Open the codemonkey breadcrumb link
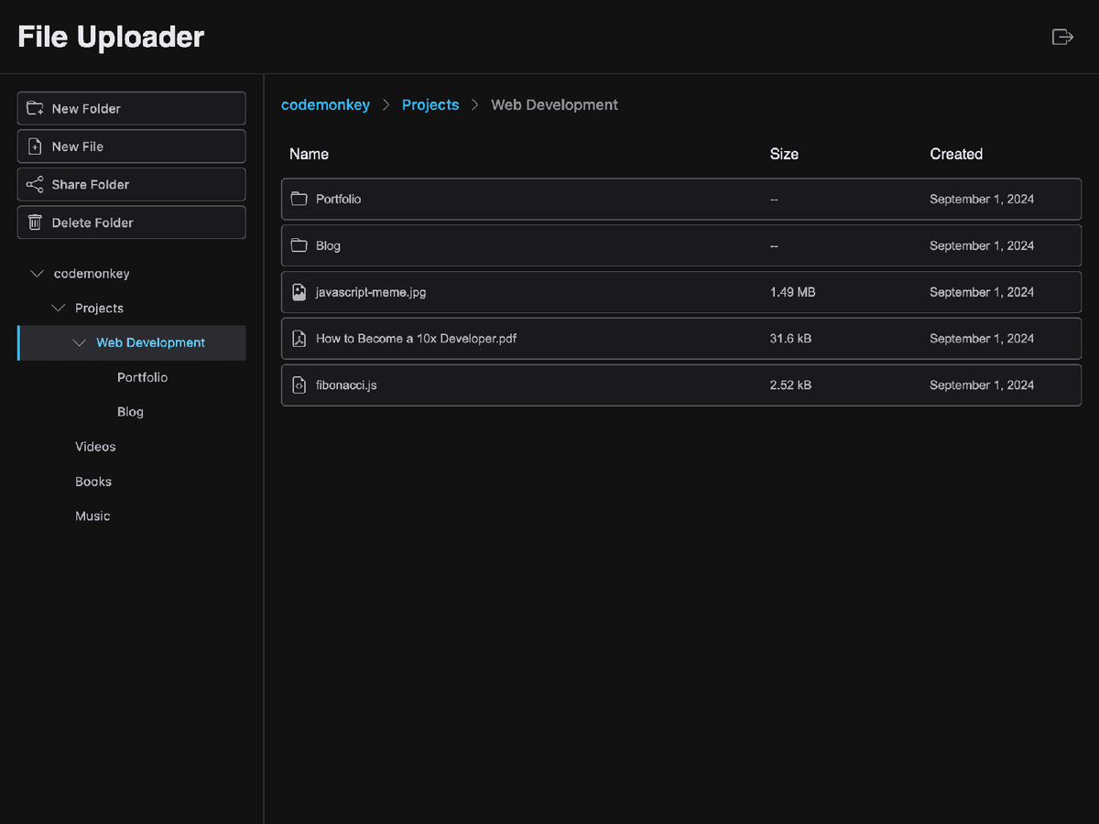Screen dimensions: 1099x824 click(x=326, y=104)
